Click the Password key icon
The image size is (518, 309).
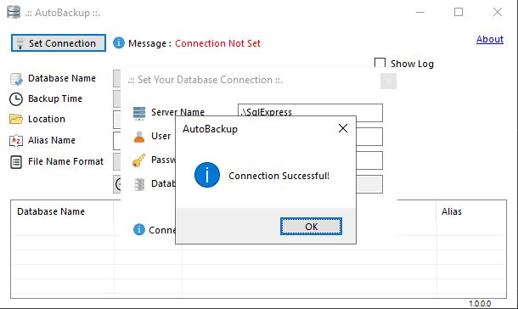138,160
